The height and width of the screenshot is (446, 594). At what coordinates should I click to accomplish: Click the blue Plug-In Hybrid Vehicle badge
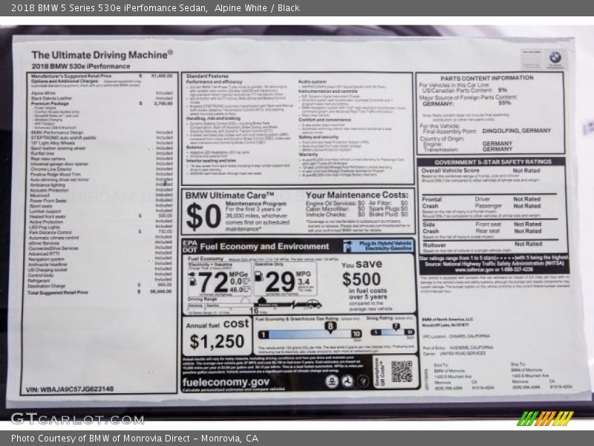pyautogui.click(x=379, y=246)
